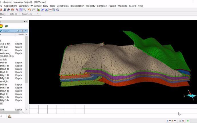The image size is (197, 123).
Task: Click the filter funnel in Objects header
Action: pyautogui.click(x=22, y=31)
